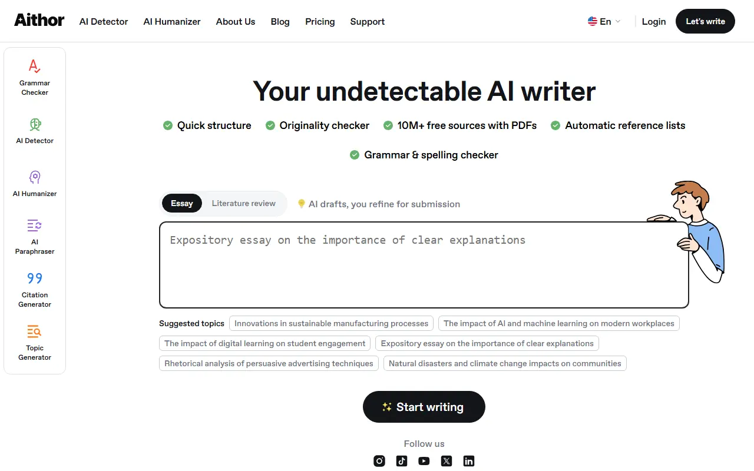The width and height of the screenshot is (754, 471).
Task: Select the Essay tab
Action: 181,203
